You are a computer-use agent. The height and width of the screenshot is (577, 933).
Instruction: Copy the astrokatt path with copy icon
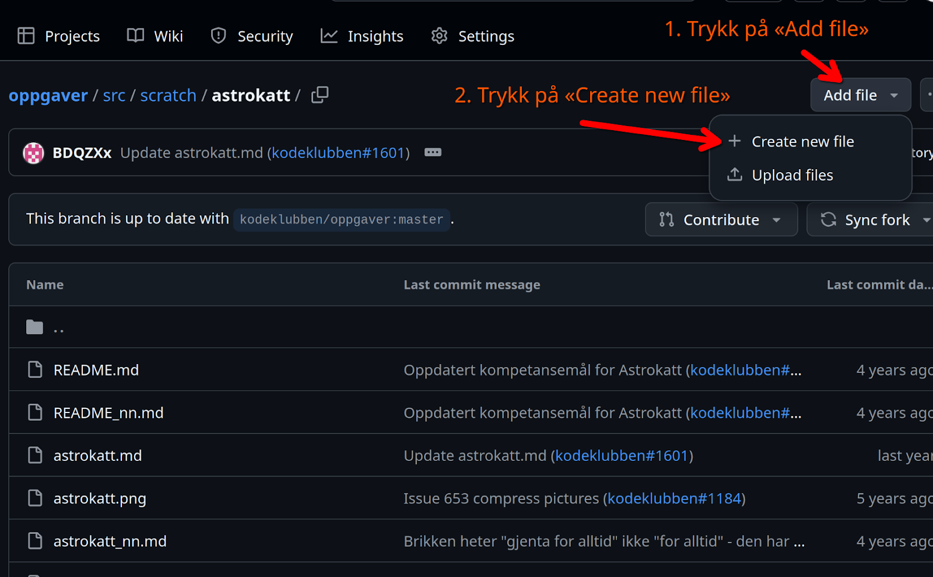point(320,95)
